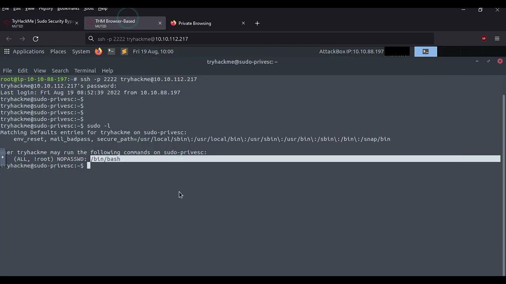The height and width of the screenshot is (284, 506).
Task: Open the Applications grid icon
Action: click(x=7, y=51)
